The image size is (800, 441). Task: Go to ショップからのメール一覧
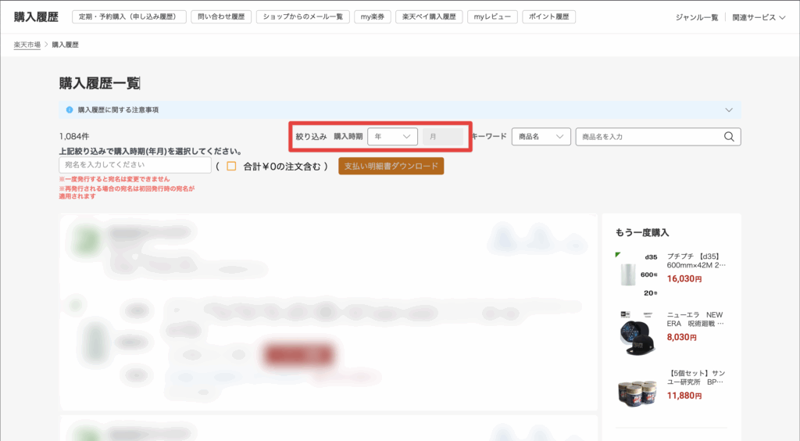click(x=302, y=17)
